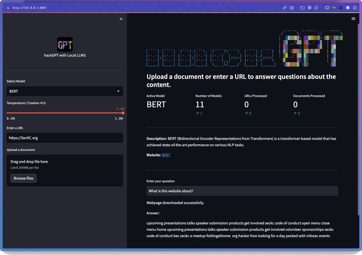Click the 'Limit 200MB per file' text

(x=25, y=168)
